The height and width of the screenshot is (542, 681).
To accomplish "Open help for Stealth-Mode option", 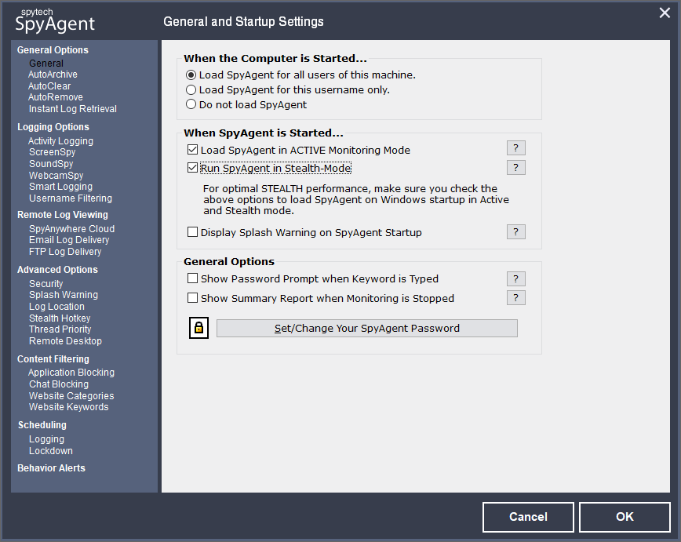I will point(516,168).
